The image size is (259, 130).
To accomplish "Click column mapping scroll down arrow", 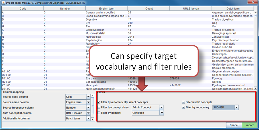I will pos(93,120).
